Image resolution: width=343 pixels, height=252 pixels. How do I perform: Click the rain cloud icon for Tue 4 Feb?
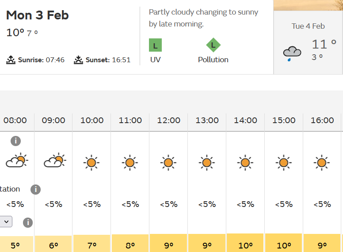coord(292,53)
